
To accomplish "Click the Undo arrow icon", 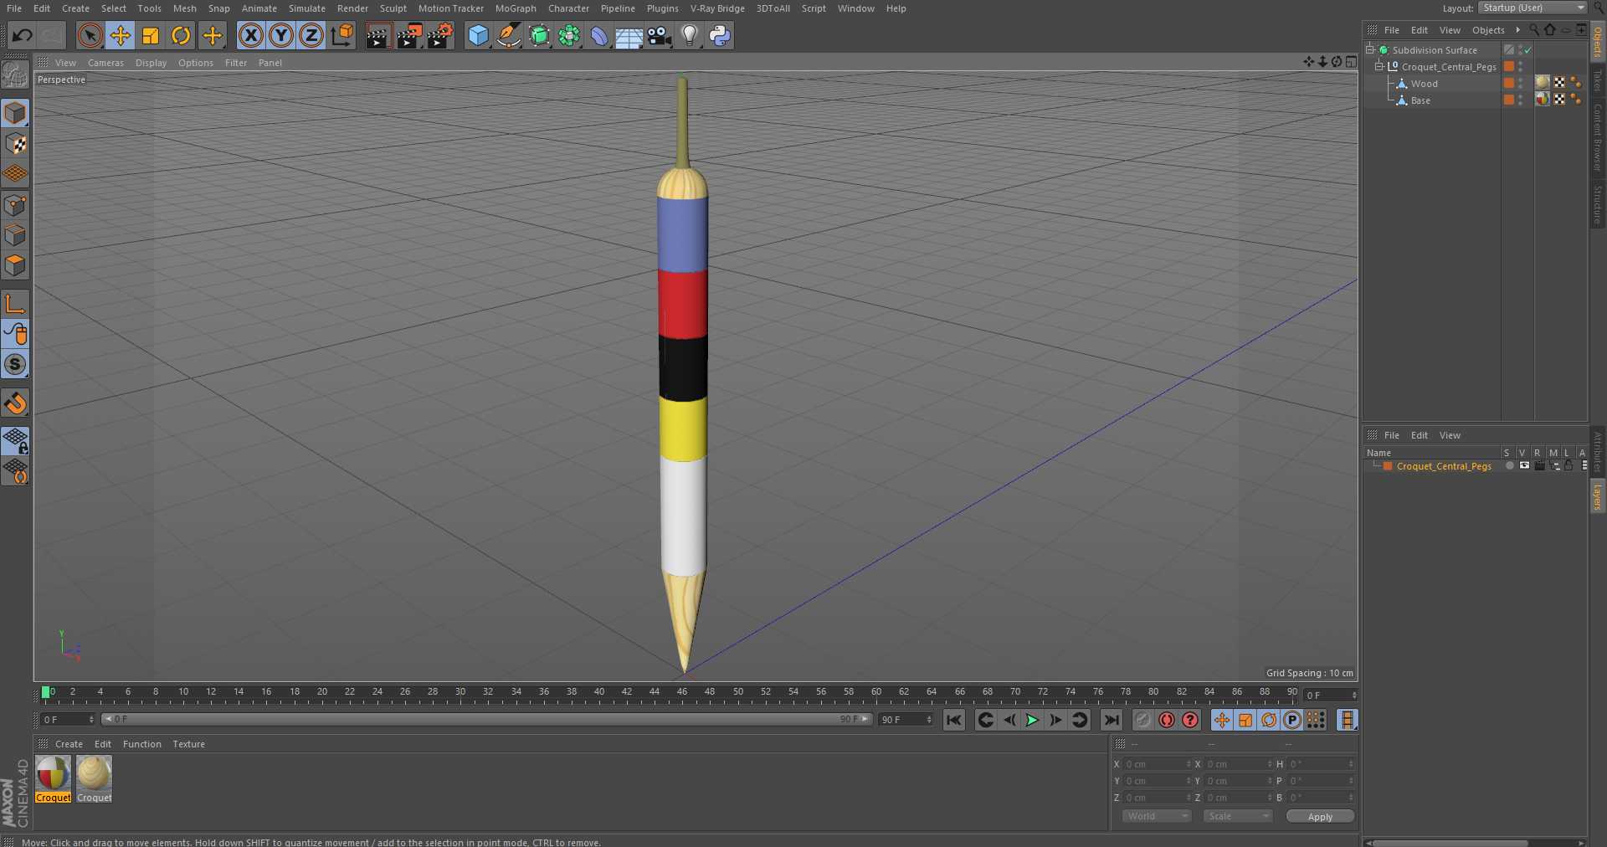I will (x=23, y=35).
